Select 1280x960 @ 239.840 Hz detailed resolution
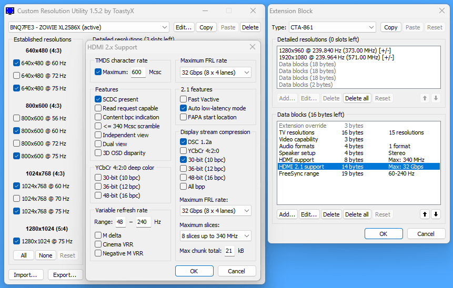Image resolution: width=453 pixels, height=288 pixels. (358, 50)
